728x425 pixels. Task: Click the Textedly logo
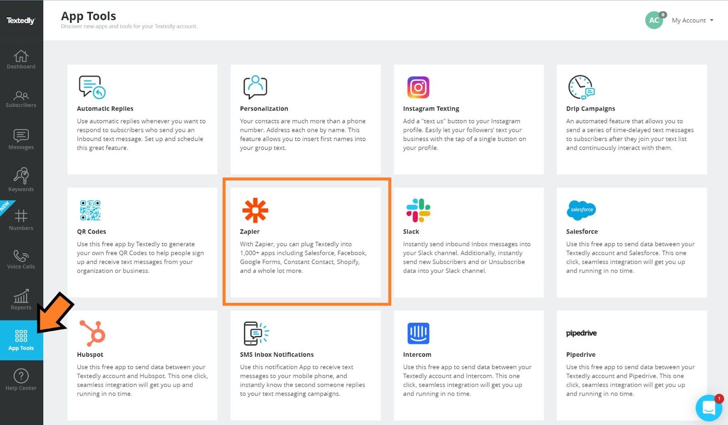21,20
